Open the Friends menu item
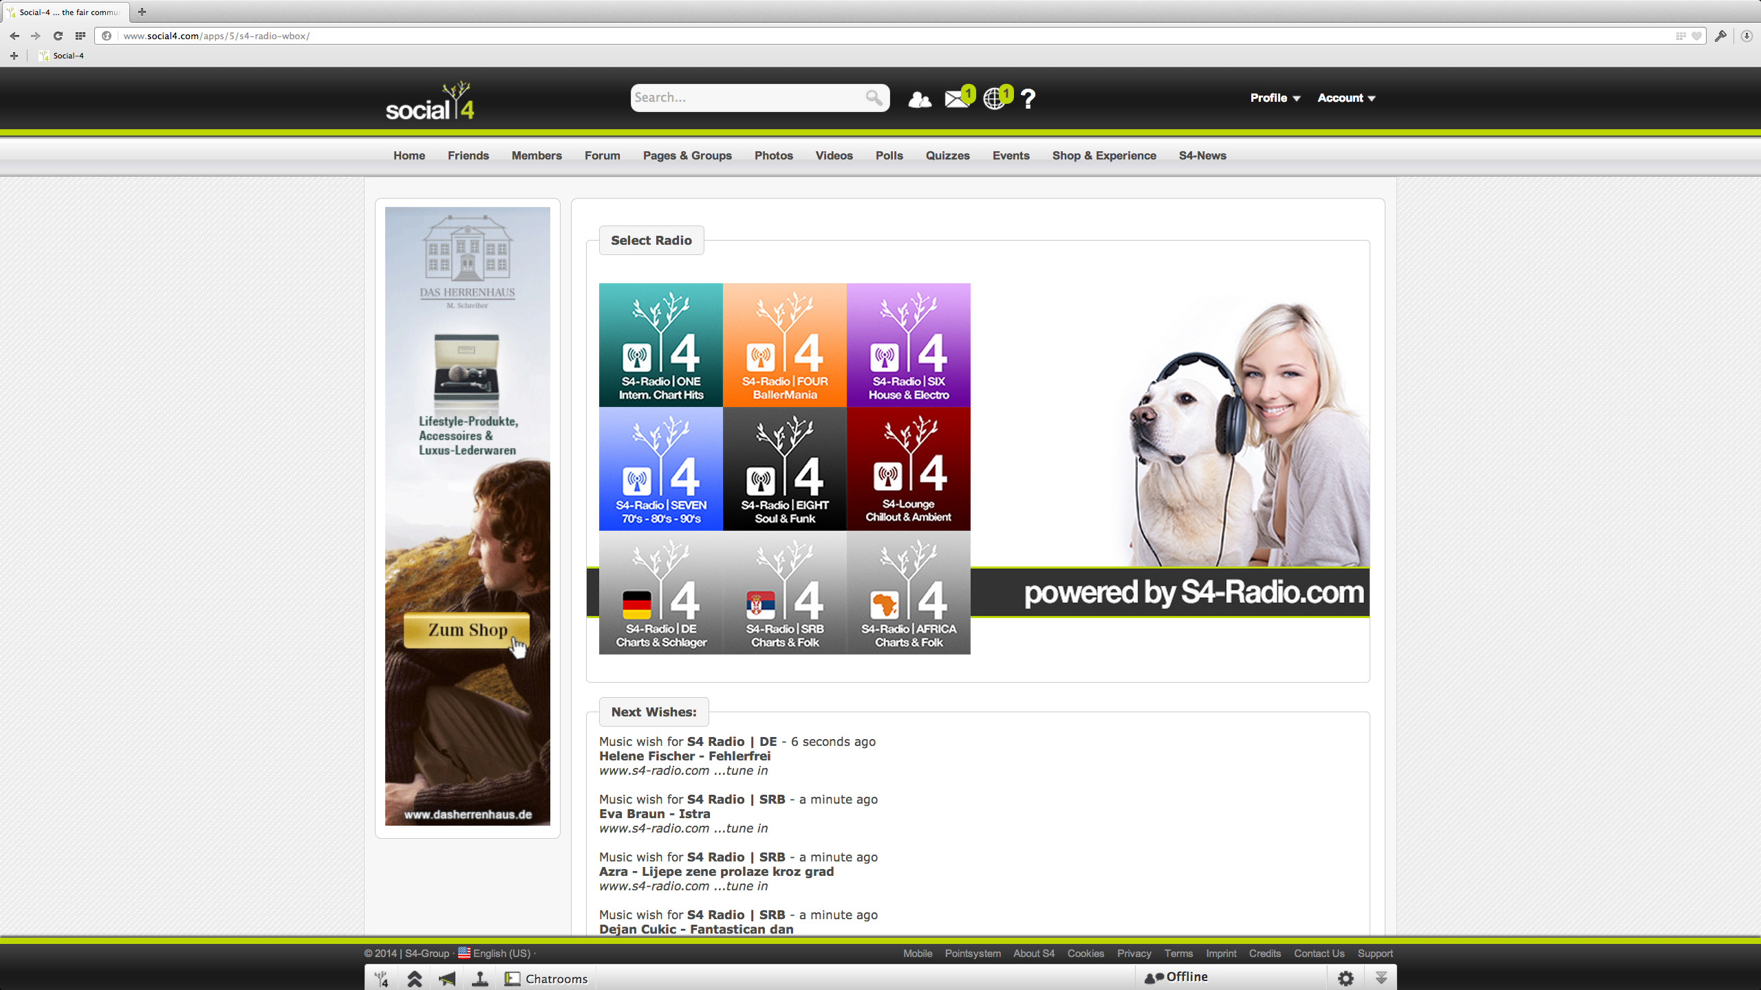This screenshot has width=1761, height=990. 468,155
